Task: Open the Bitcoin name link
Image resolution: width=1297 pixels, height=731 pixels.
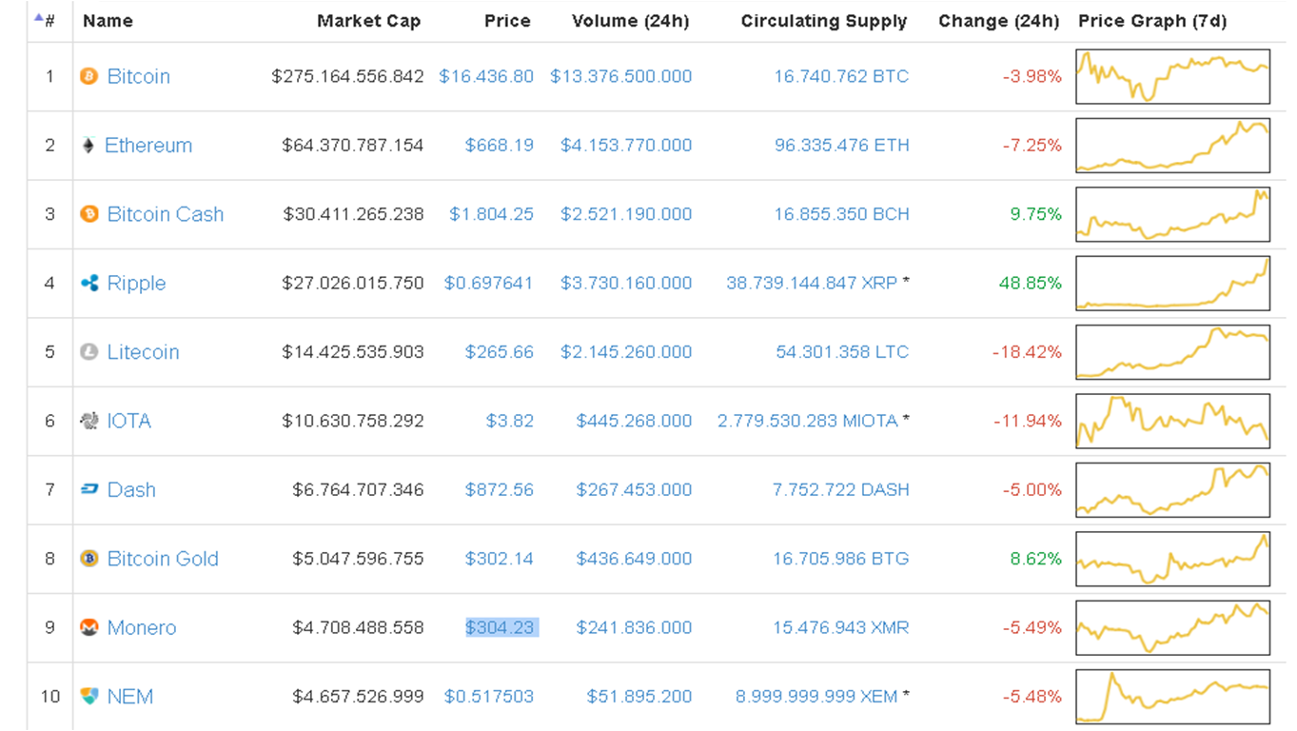Action: coord(138,76)
